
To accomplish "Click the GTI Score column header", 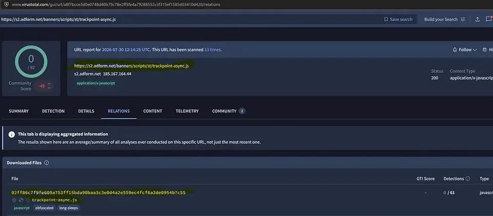I will pyautogui.click(x=426, y=178).
